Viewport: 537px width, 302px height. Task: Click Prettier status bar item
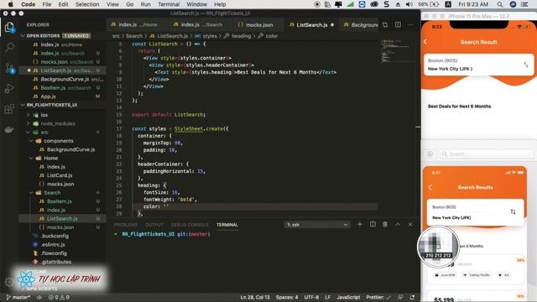[x=378, y=297]
